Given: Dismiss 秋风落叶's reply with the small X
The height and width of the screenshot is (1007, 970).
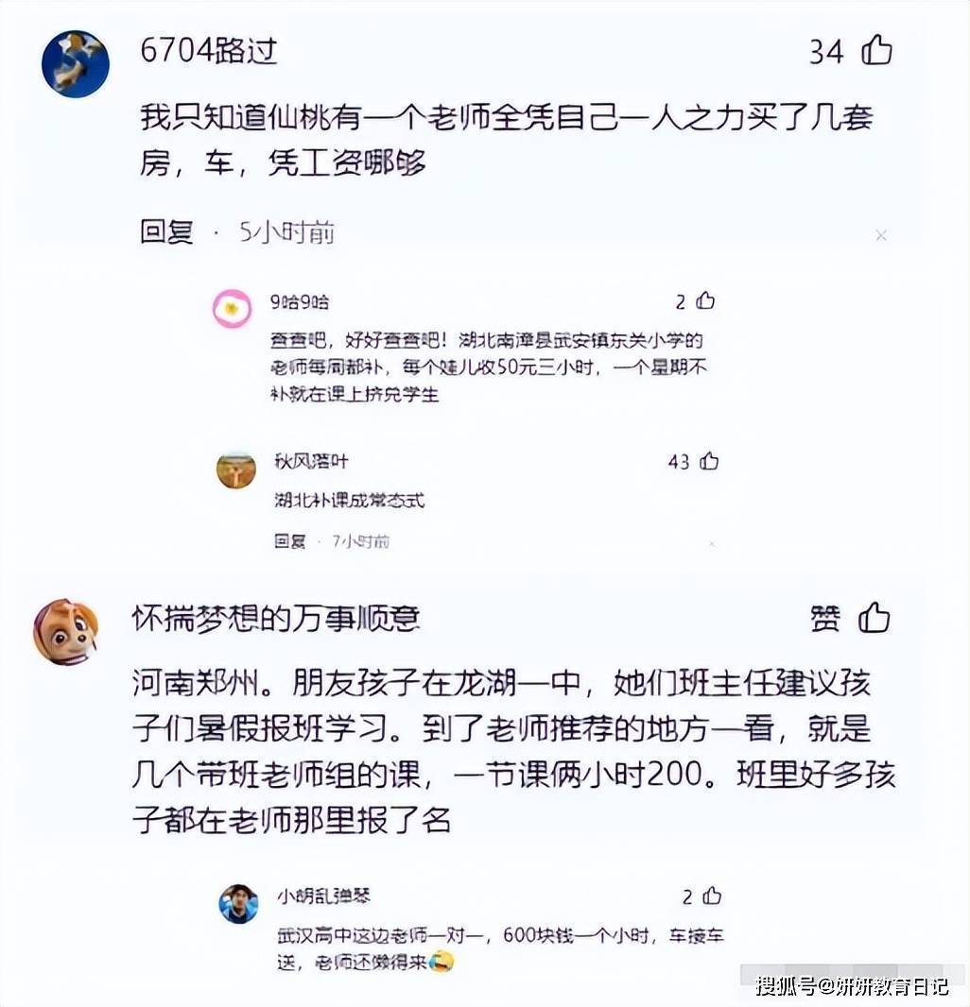Looking at the screenshot, I should [x=712, y=543].
